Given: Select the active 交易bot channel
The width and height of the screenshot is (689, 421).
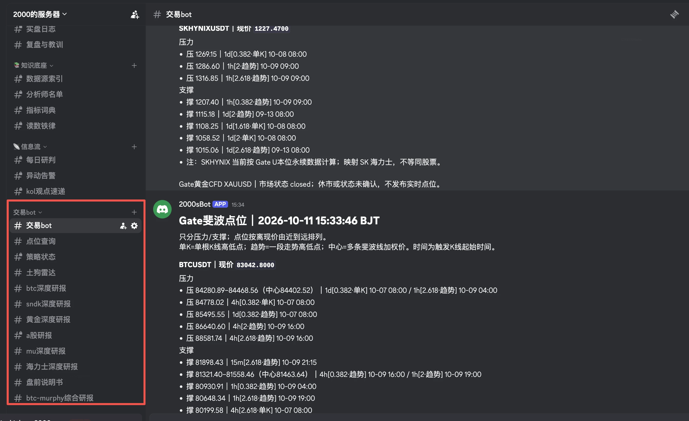Looking at the screenshot, I should point(75,226).
